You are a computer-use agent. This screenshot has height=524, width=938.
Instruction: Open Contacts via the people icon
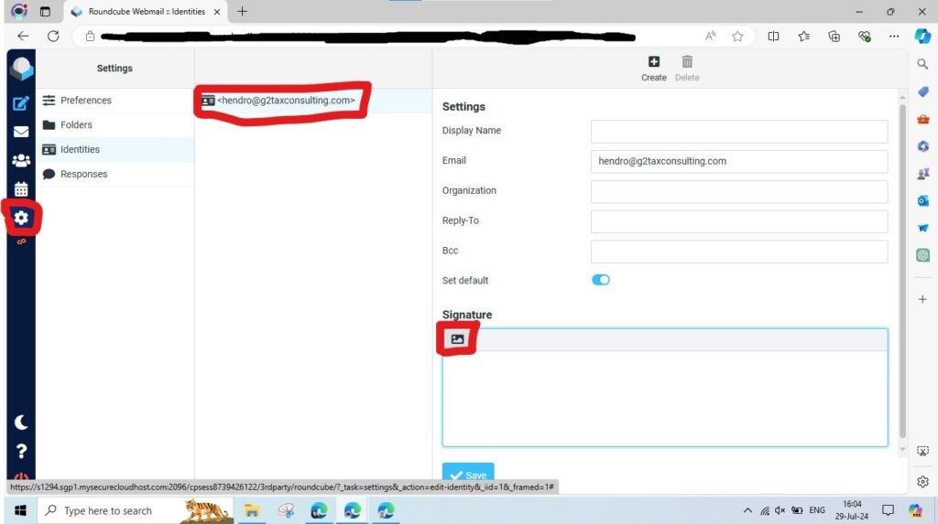click(x=21, y=160)
